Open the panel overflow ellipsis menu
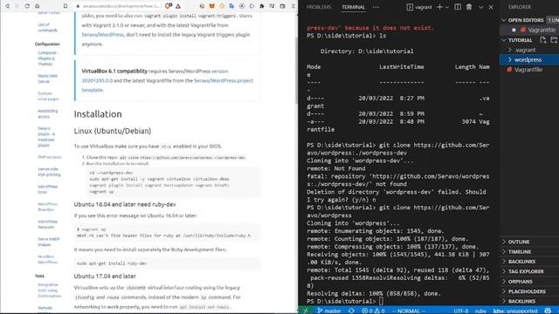The width and height of the screenshot is (559, 314). coord(376,7)
